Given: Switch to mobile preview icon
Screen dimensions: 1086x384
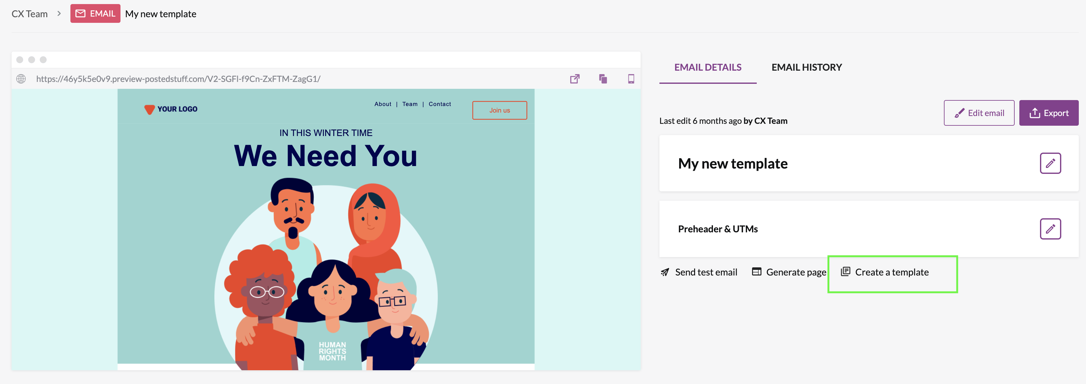Looking at the screenshot, I should [631, 79].
